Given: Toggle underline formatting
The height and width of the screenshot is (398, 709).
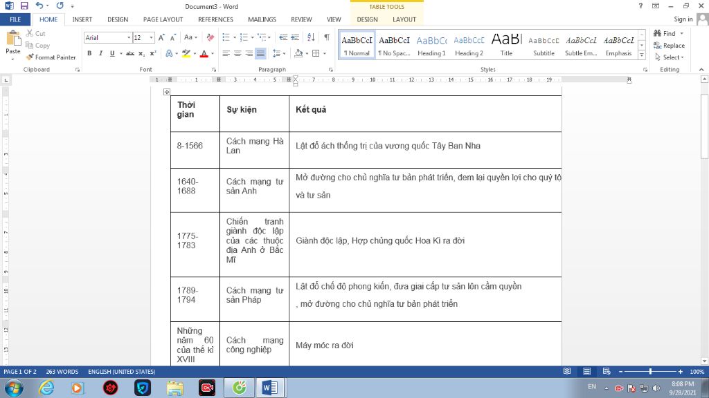Looking at the screenshot, I should click(112, 53).
